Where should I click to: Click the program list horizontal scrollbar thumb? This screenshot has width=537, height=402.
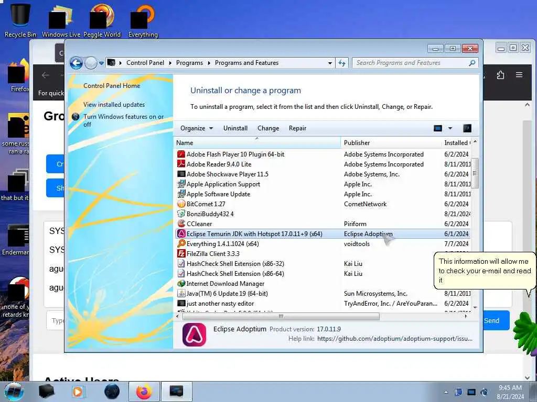281,317
